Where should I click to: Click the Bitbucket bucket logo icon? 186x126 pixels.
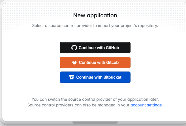(72, 77)
